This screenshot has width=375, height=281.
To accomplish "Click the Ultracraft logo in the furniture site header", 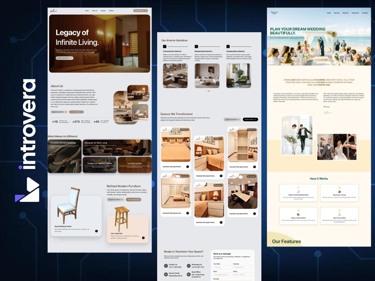I will click(54, 10).
